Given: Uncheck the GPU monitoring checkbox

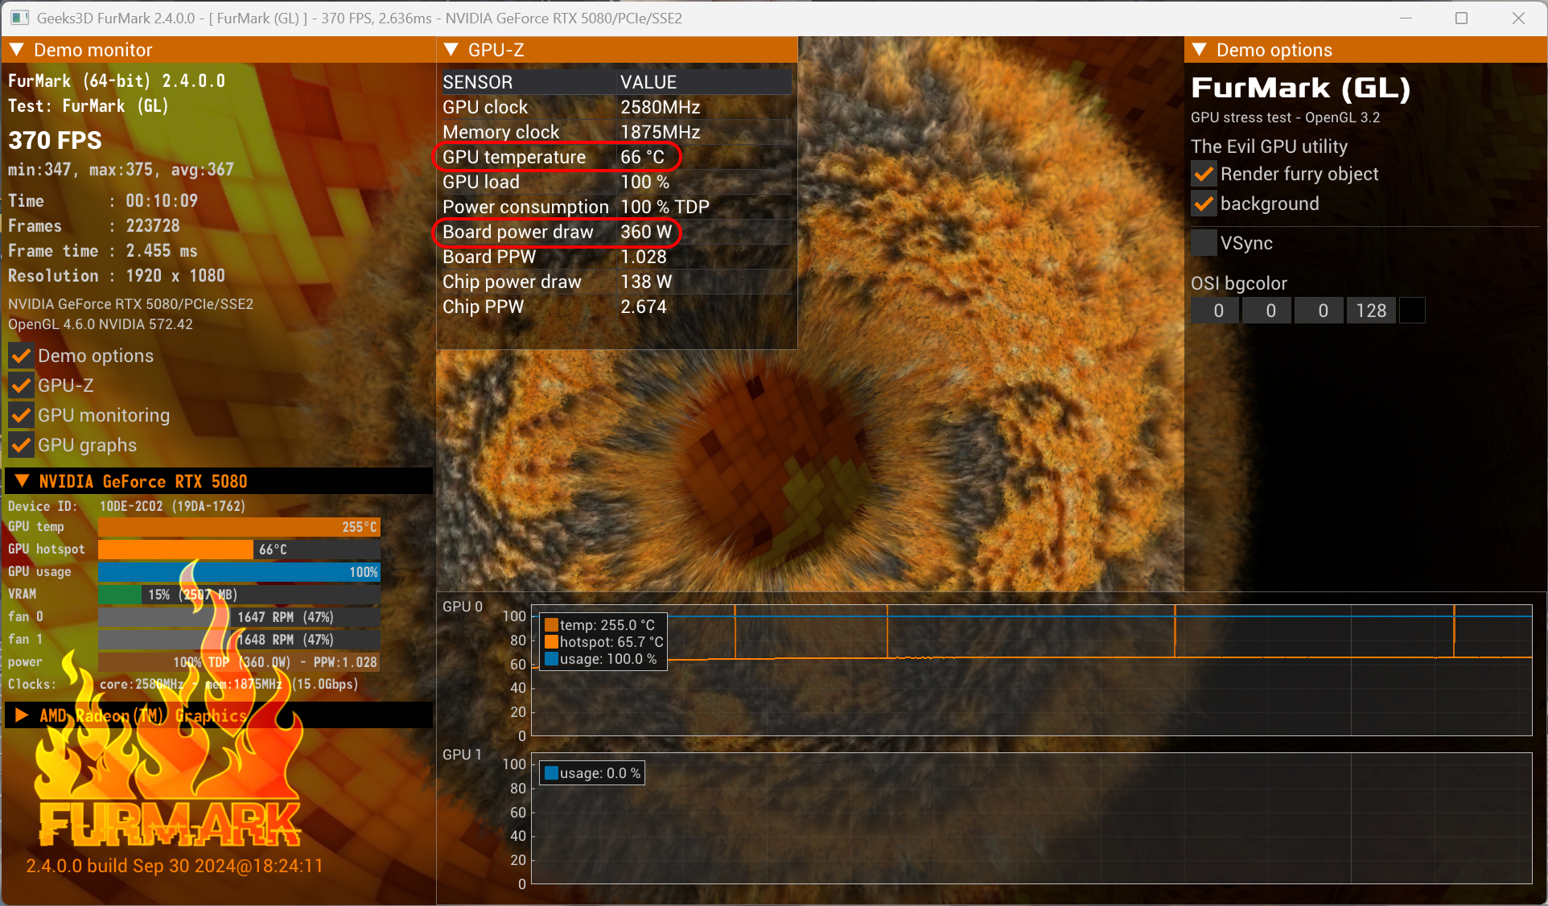Looking at the screenshot, I should coord(22,415).
